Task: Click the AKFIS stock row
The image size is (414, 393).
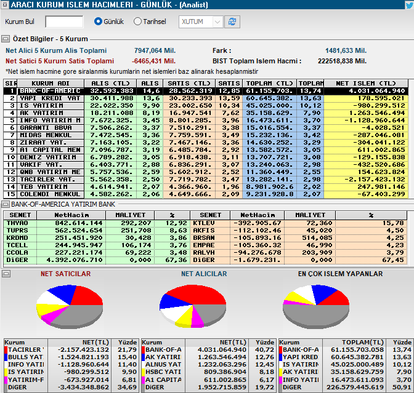Action: [x=298, y=231]
